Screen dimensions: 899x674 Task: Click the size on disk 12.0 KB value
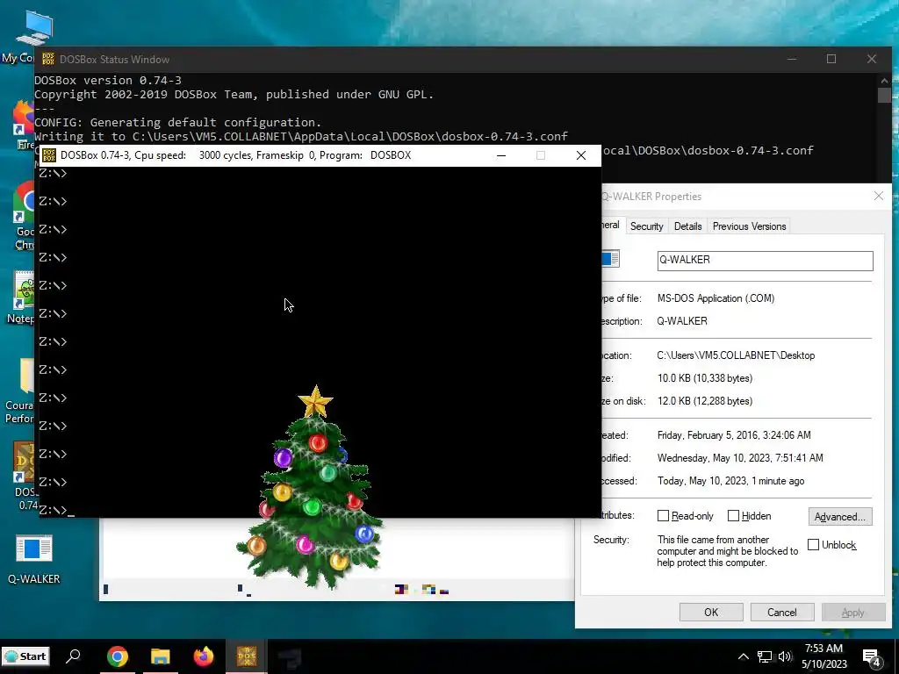pos(705,401)
